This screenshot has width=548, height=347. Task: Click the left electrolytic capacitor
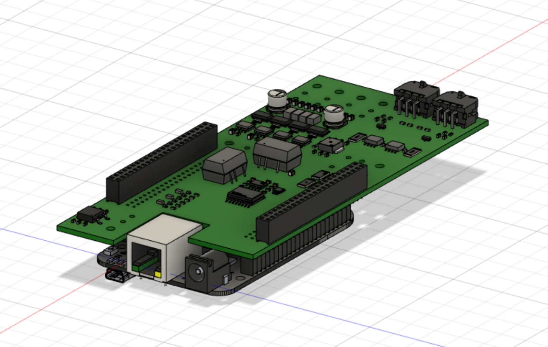[x=277, y=99]
